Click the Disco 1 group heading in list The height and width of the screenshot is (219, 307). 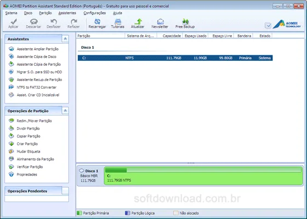point(88,47)
